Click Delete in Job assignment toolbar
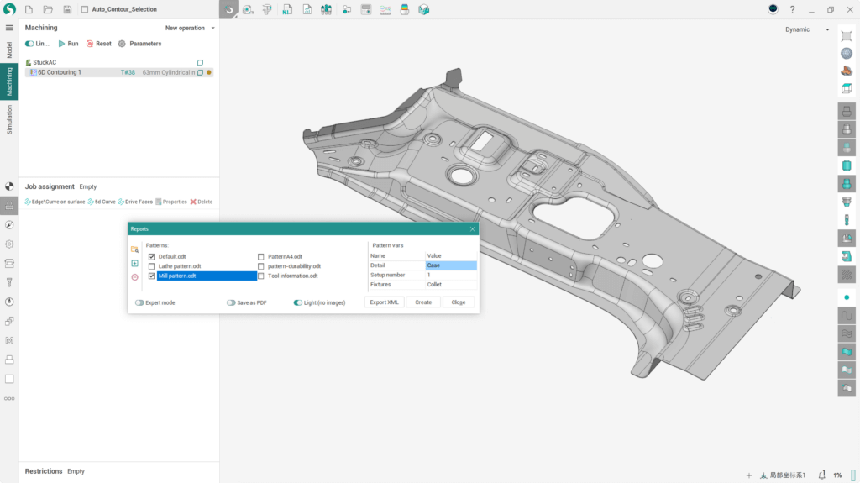This screenshot has width=860, height=483. pos(201,202)
